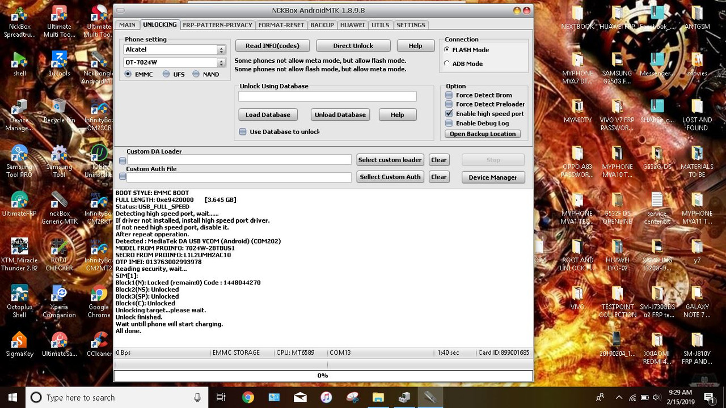Switch to the MAIN tab
Viewport: 726px width, 408px height.
[127, 25]
